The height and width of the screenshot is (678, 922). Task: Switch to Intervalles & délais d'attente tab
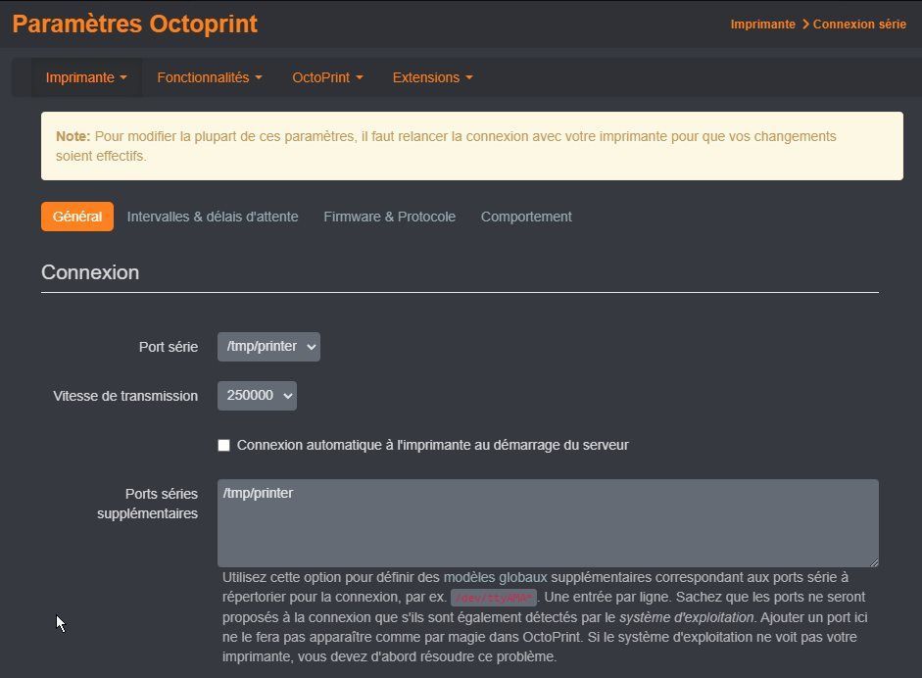(213, 217)
